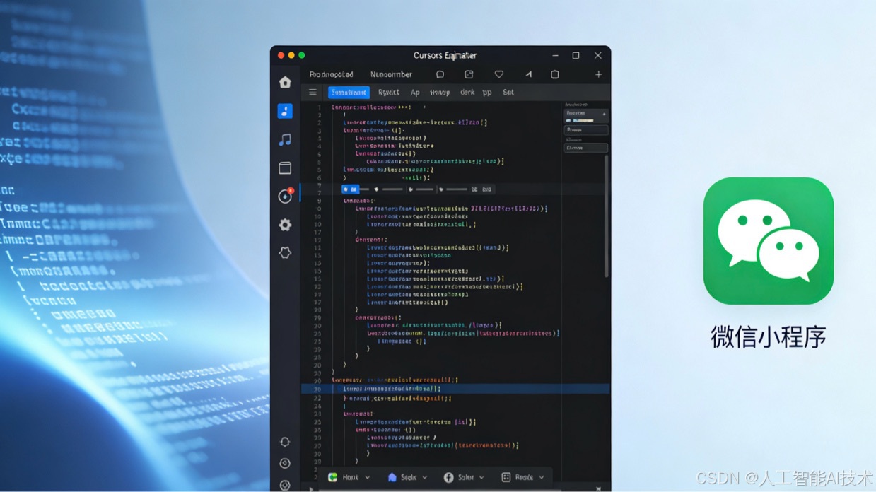The width and height of the screenshot is (876, 492).
Task: Click the arrow send icon in top toolbar
Action: click(528, 74)
